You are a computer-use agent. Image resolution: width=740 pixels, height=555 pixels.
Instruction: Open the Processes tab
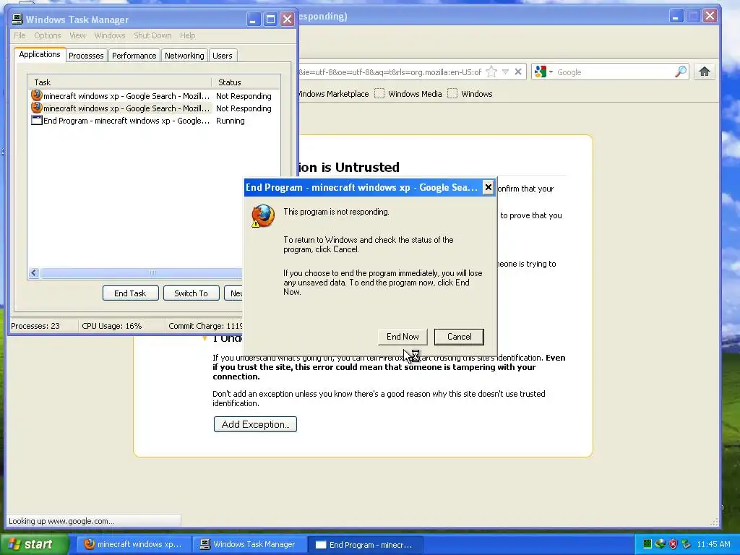tap(86, 56)
